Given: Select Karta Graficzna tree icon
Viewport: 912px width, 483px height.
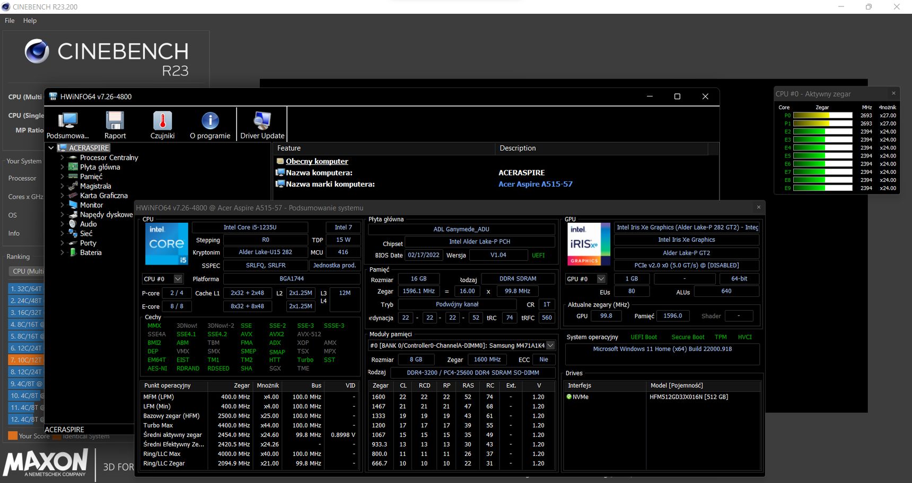Looking at the screenshot, I should (73, 196).
